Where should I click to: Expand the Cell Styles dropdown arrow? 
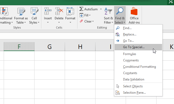38,22
